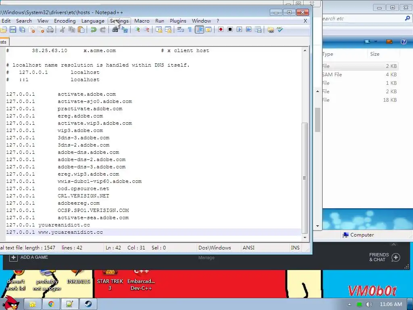Click the Save All toolbar icon
413x310 pixels.
click(22, 29)
